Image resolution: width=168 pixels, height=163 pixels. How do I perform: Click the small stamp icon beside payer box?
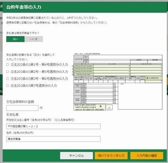pos(109,108)
